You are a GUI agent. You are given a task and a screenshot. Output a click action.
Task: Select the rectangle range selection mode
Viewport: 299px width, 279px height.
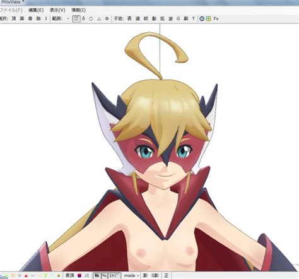(76, 19)
